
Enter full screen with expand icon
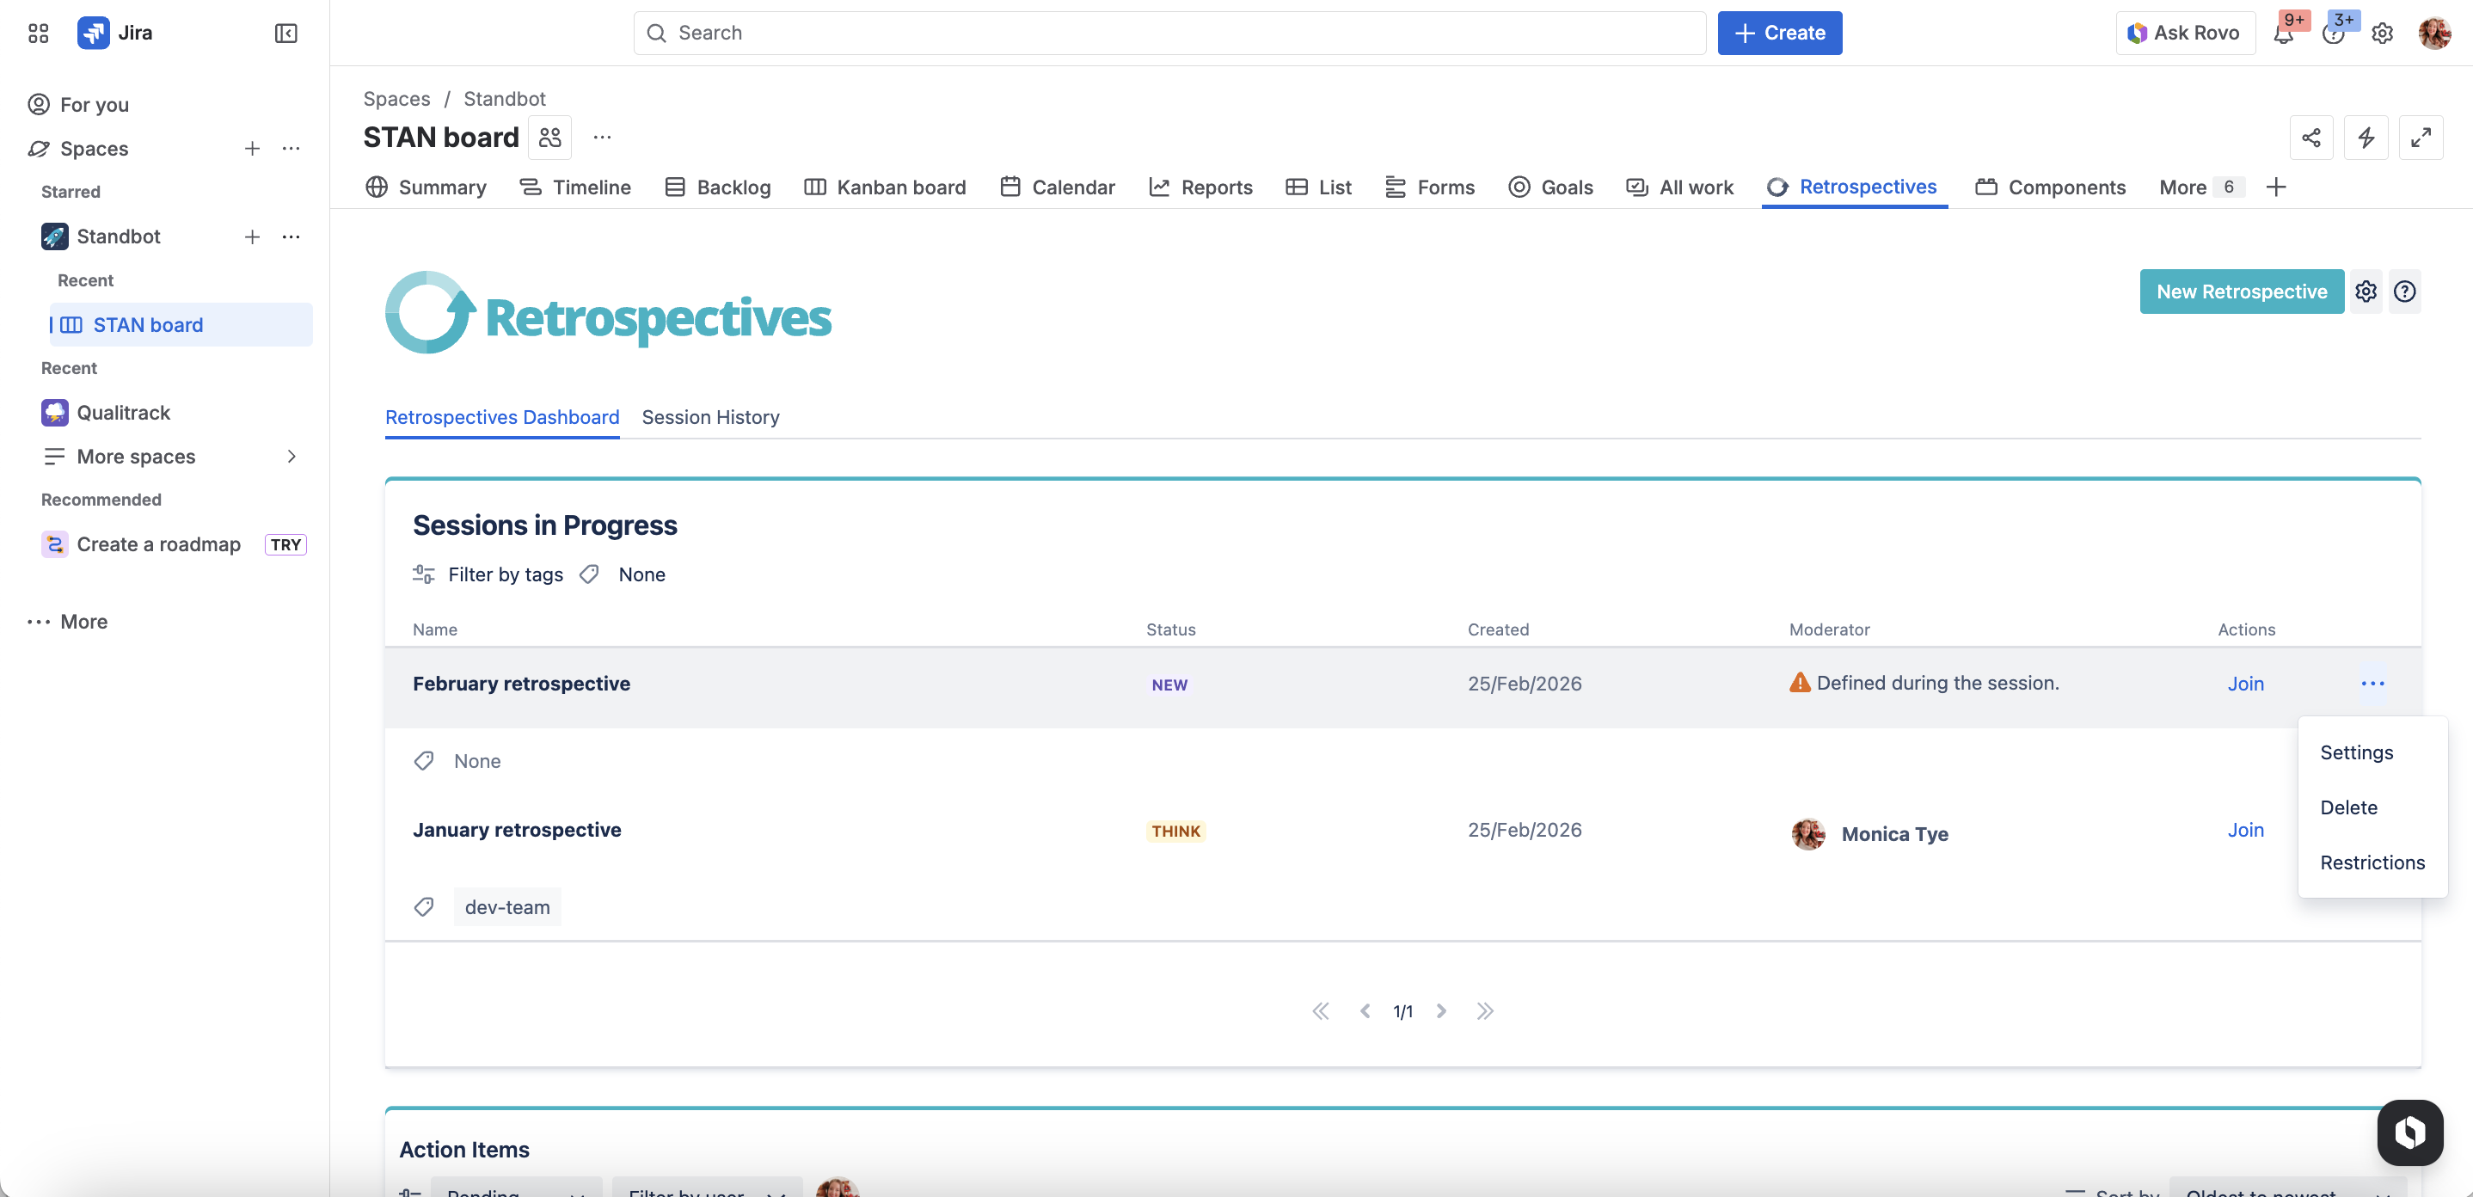pos(2421,138)
